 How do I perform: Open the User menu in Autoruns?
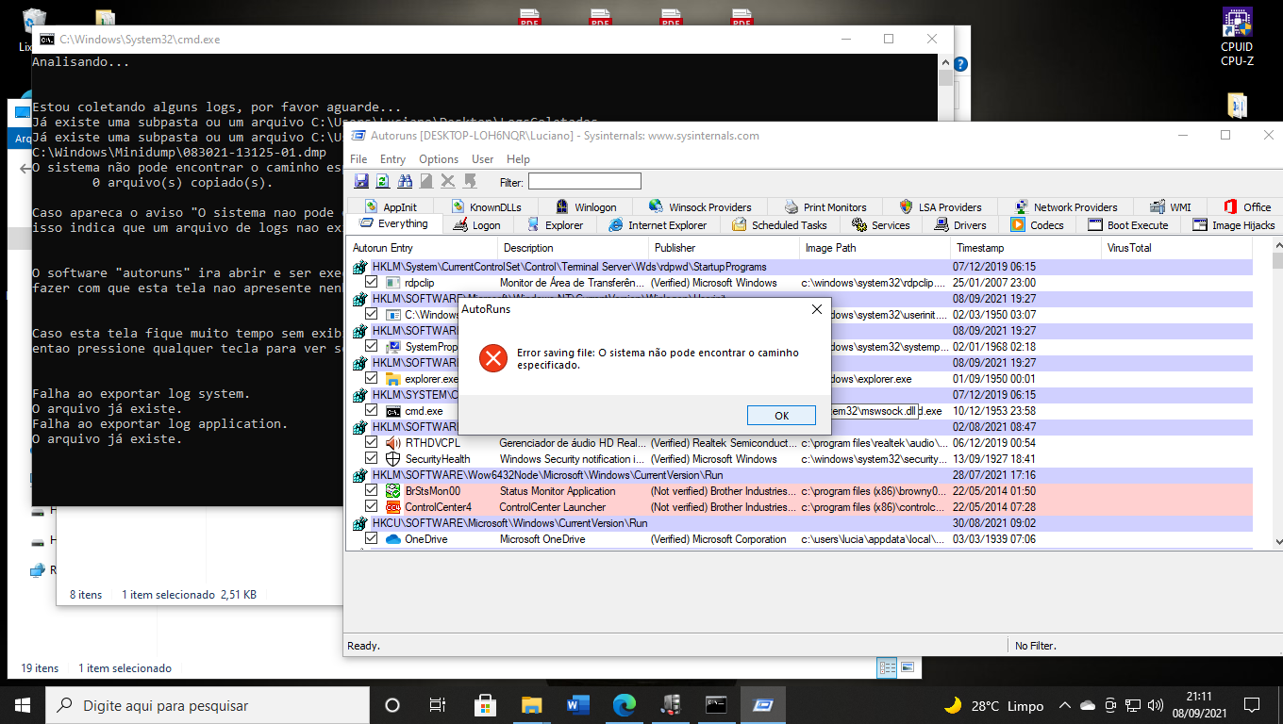click(x=483, y=159)
